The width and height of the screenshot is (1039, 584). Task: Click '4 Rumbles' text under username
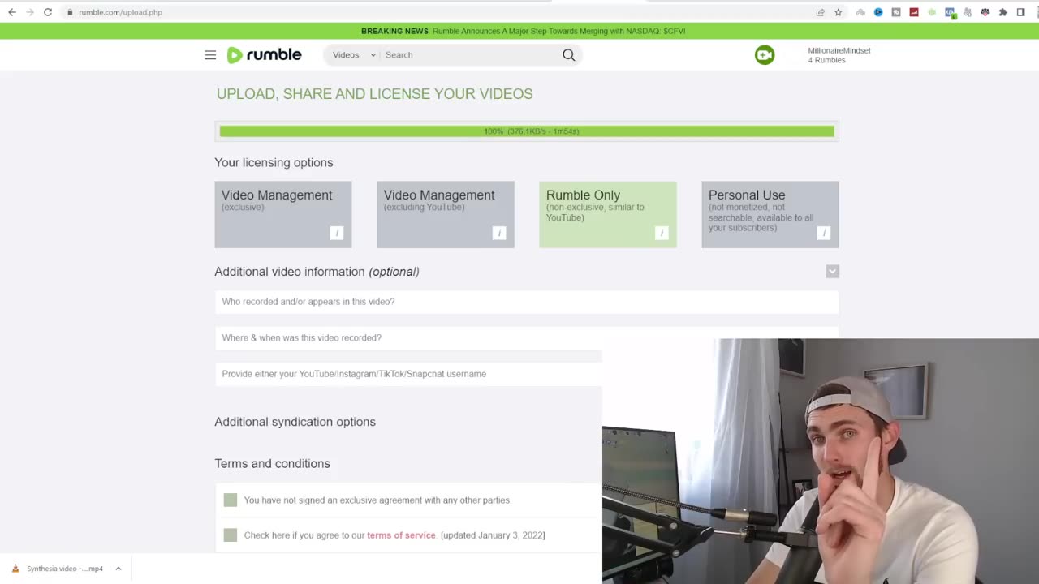click(826, 60)
